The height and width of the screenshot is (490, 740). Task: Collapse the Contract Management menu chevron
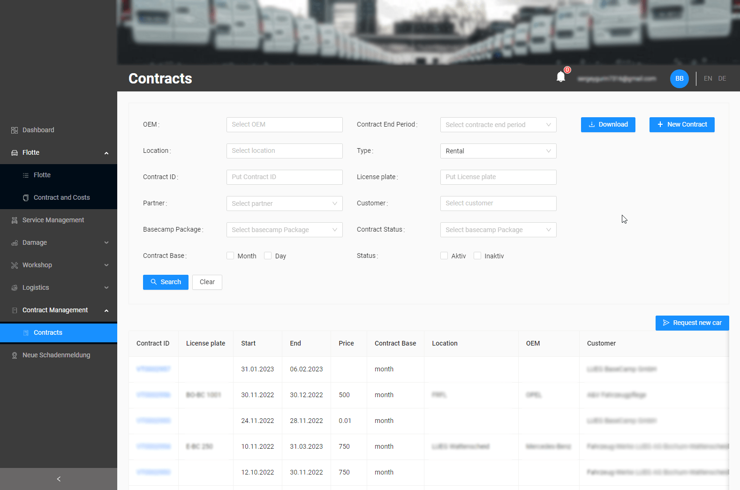[106, 310]
